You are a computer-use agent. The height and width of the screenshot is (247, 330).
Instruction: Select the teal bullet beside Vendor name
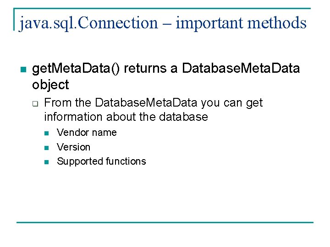click(x=46, y=133)
